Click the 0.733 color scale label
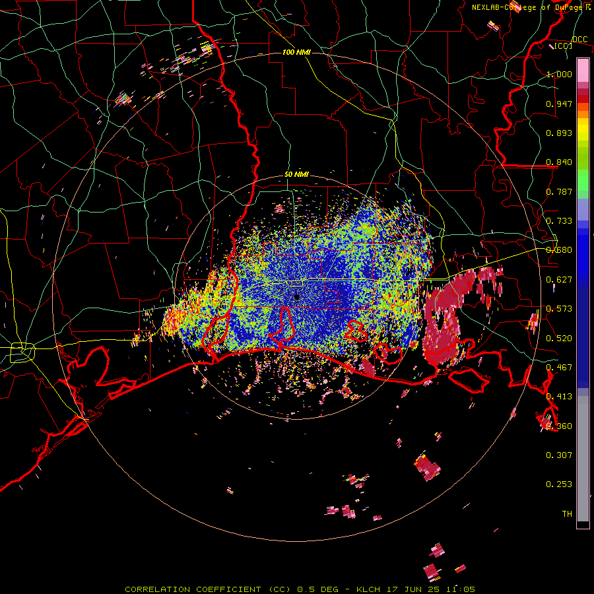The width and height of the screenshot is (594, 594). [559, 221]
